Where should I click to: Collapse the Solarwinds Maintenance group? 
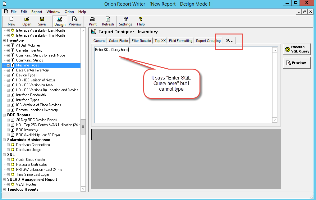[x=4, y=140]
